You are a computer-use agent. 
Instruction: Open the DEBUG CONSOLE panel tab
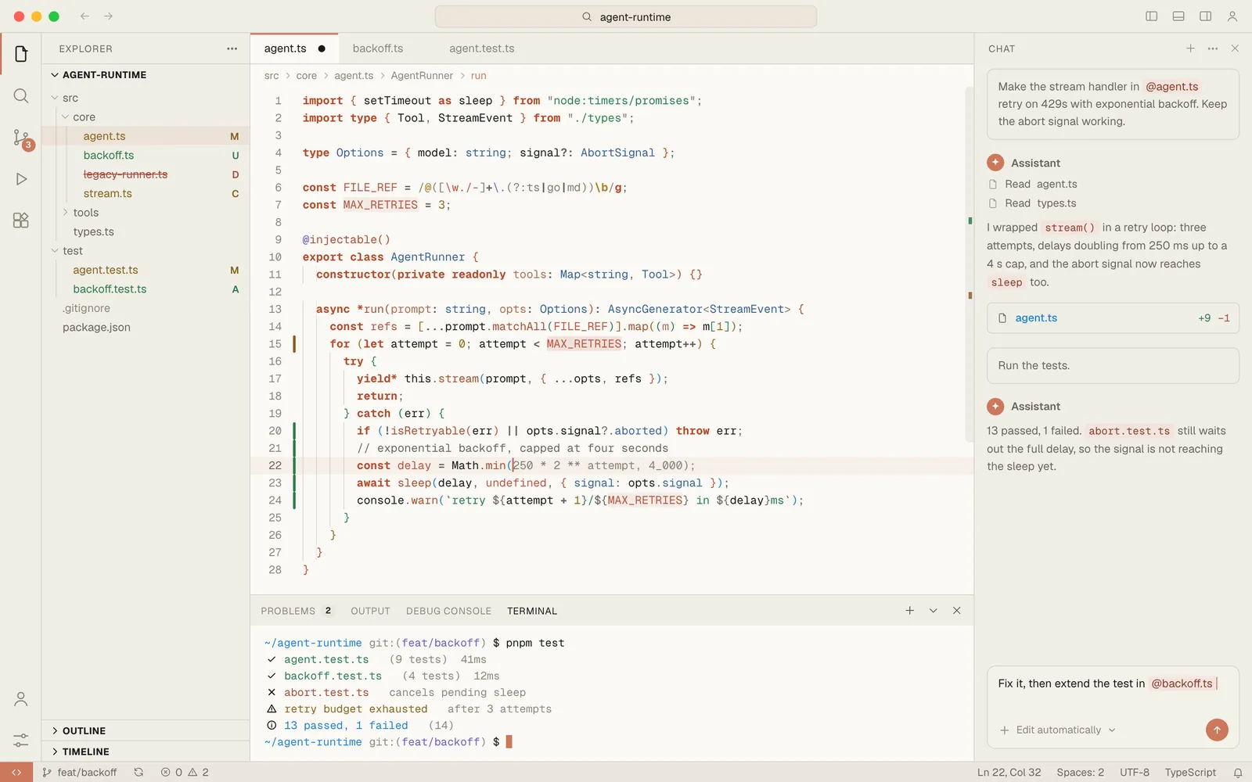pyautogui.click(x=448, y=611)
